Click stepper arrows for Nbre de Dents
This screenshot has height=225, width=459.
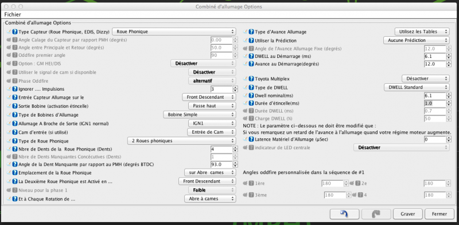click(235, 149)
